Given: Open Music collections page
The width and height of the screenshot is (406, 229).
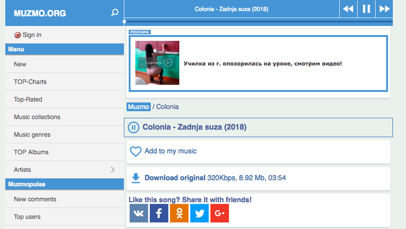Looking at the screenshot, I should [x=64, y=117].
